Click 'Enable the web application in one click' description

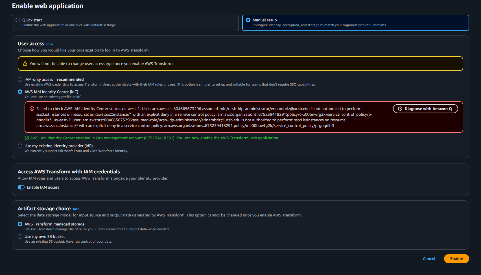(69, 25)
